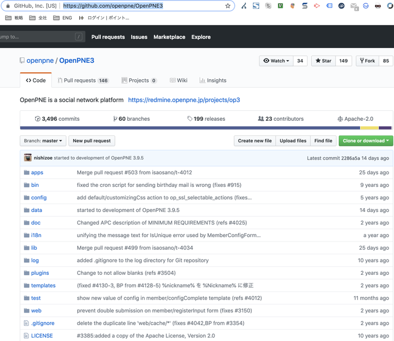Open the ENG bookmarks folder

click(63, 18)
